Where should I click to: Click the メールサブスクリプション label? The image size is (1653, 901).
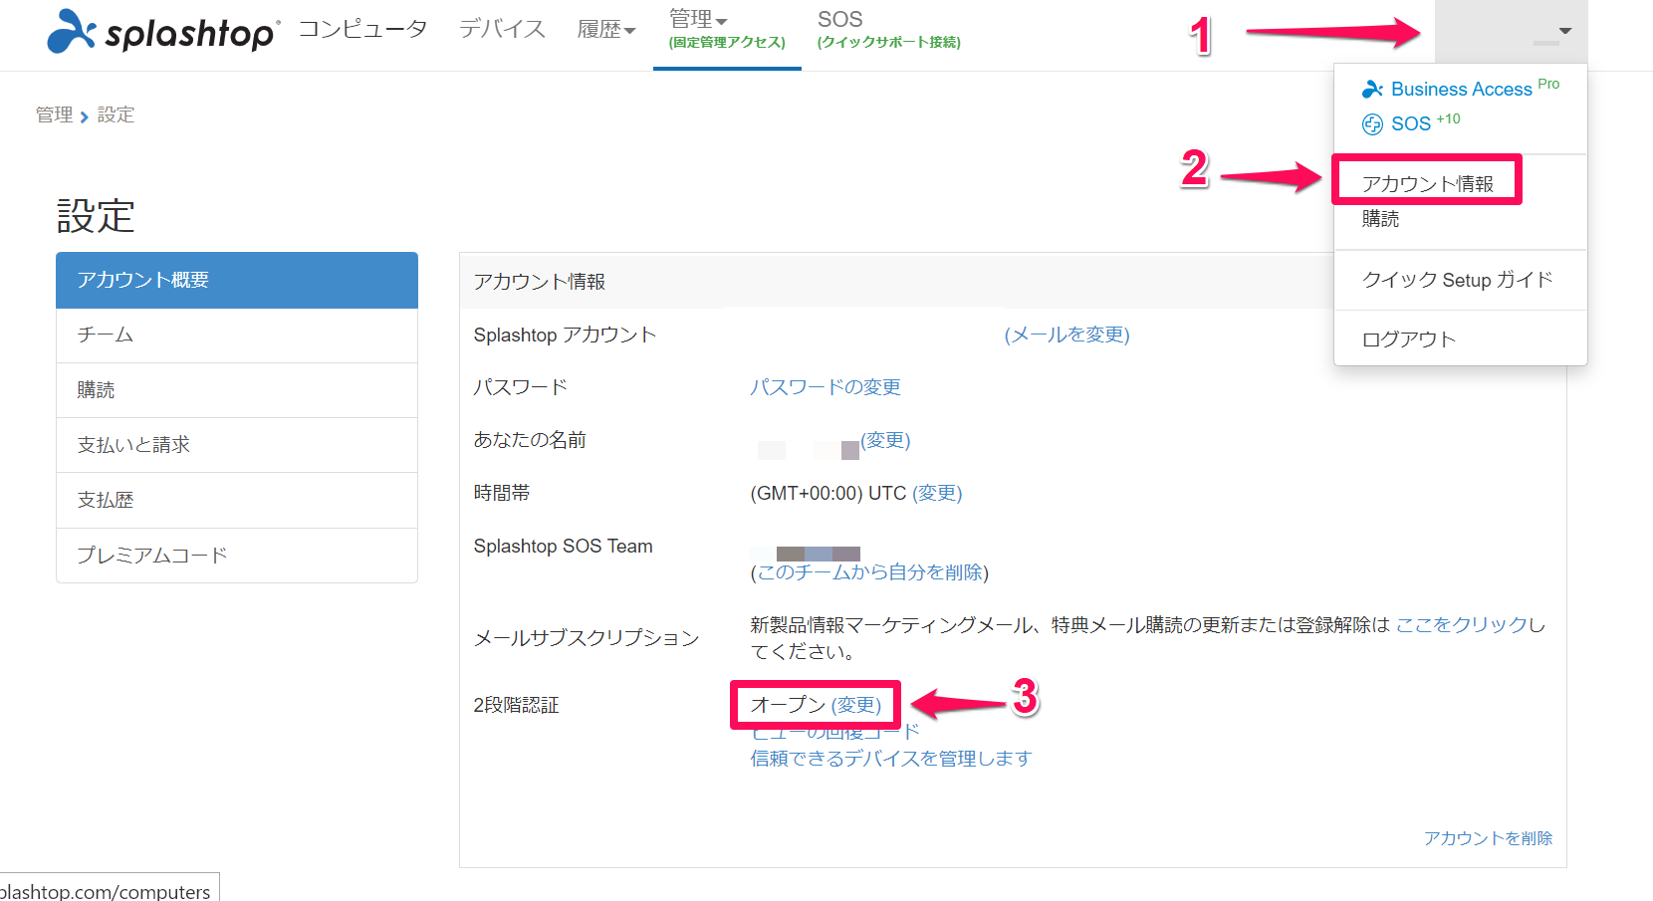587,638
